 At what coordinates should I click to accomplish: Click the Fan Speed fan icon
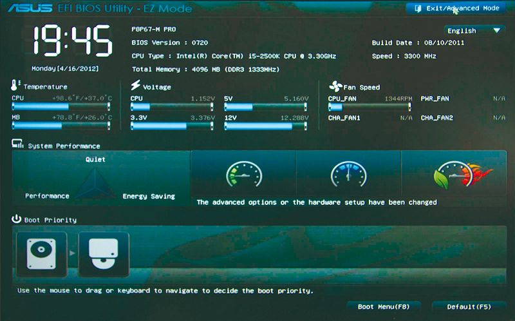point(335,86)
